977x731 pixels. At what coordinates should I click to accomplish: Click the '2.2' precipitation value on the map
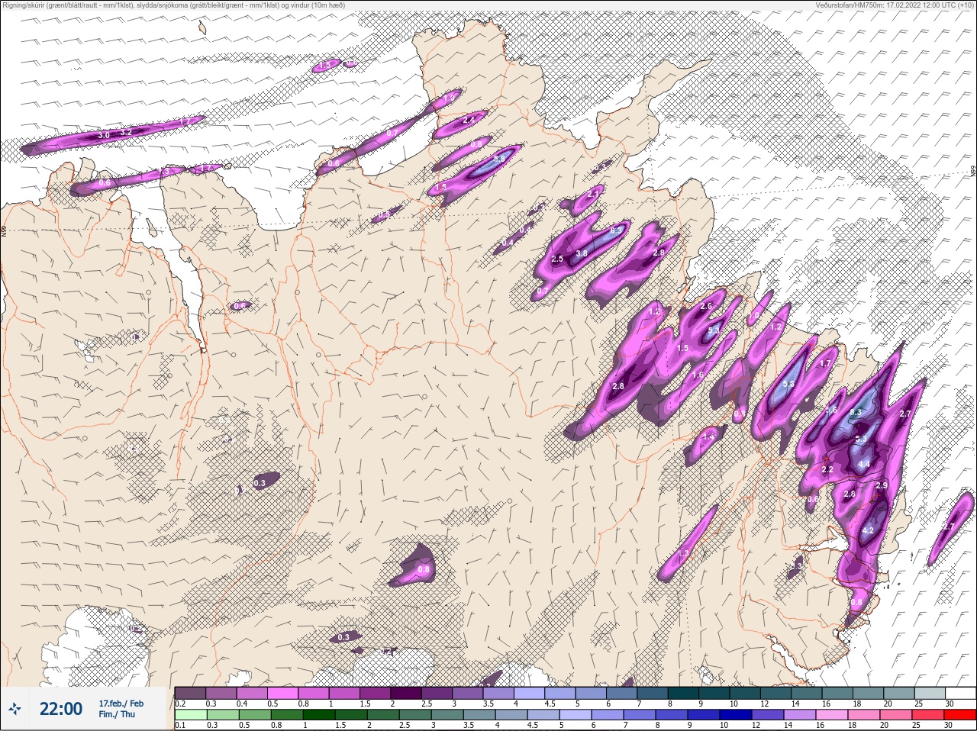(x=828, y=469)
